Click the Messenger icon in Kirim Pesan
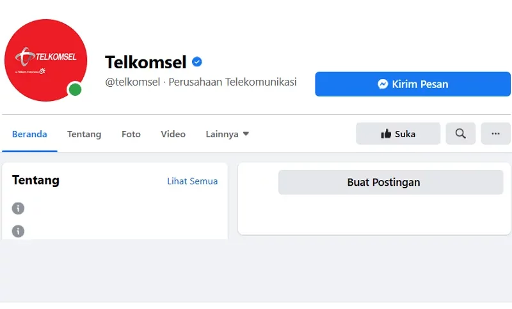512x309 pixels. click(383, 84)
